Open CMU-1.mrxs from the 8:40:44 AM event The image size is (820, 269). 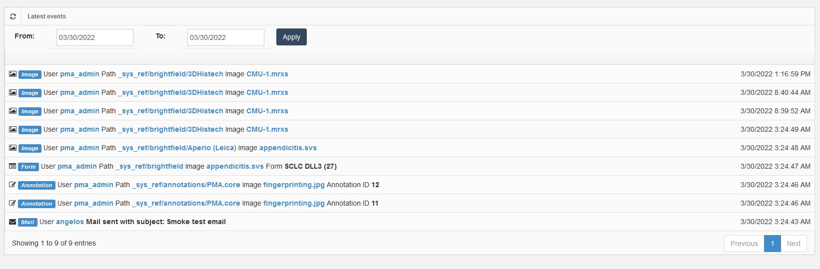point(267,92)
